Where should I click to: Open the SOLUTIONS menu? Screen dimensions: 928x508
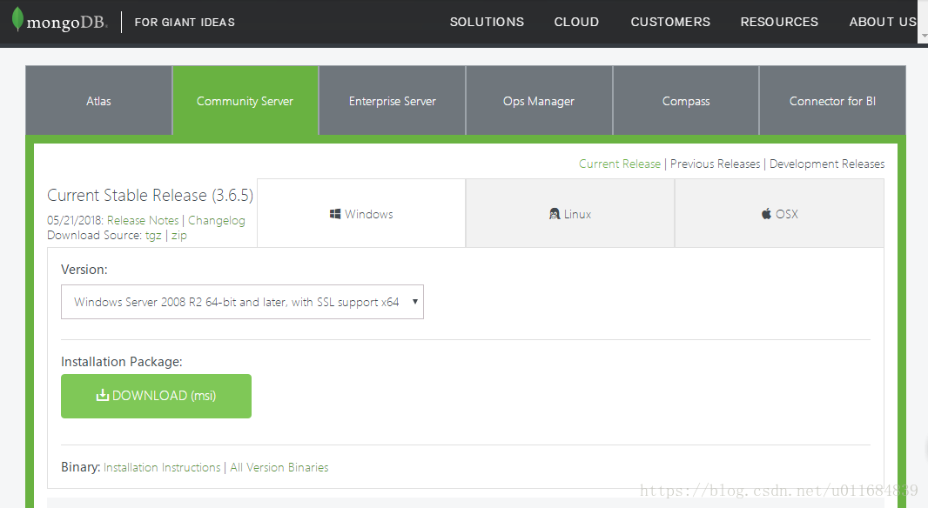click(x=487, y=22)
